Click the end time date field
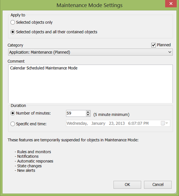The image size is (179, 196). tap(118, 123)
